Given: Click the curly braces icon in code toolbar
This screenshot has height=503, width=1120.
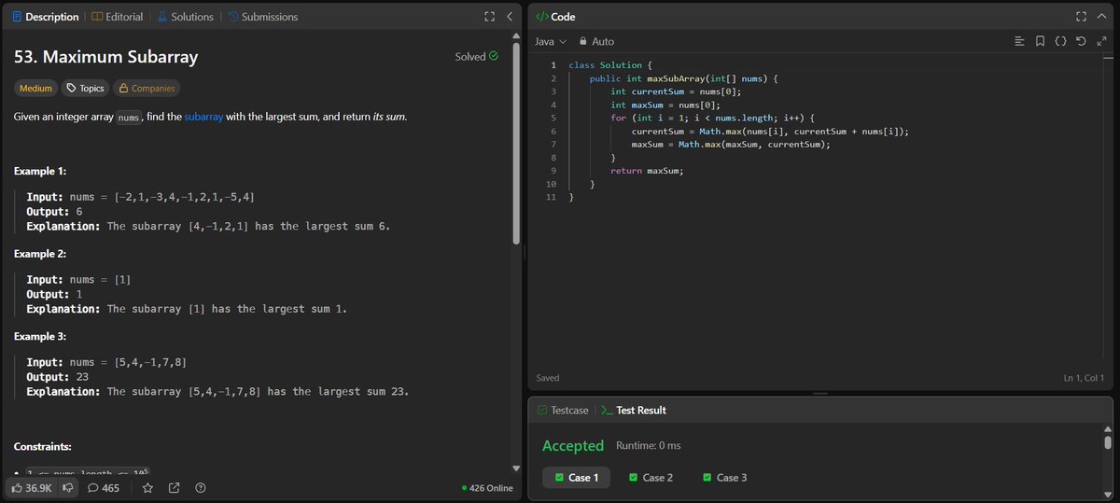Looking at the screenshot, I should (1060, 41).
